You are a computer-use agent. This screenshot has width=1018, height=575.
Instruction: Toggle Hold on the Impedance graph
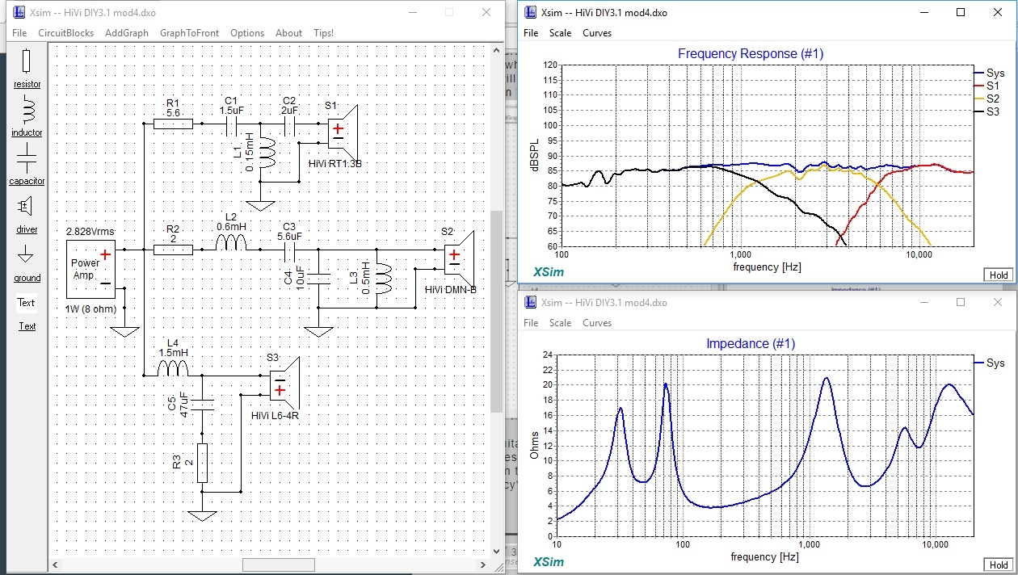[999, 565]
